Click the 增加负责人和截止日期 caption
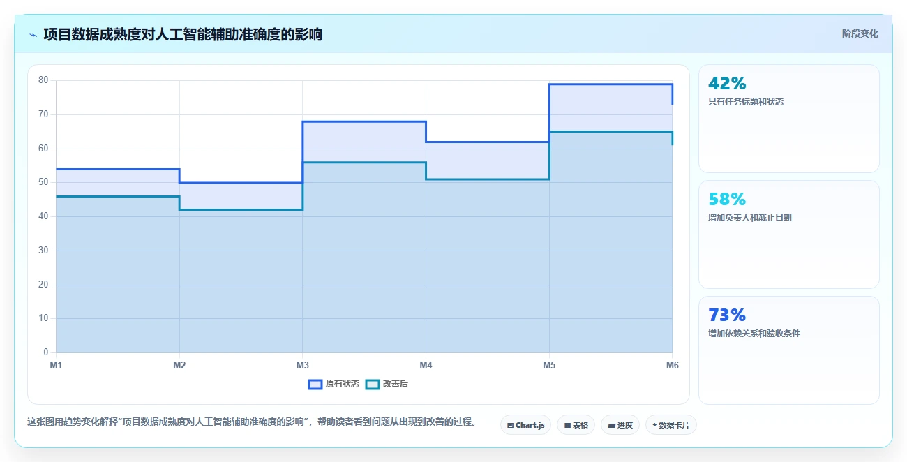907x462 pixels. pos(750,218)
